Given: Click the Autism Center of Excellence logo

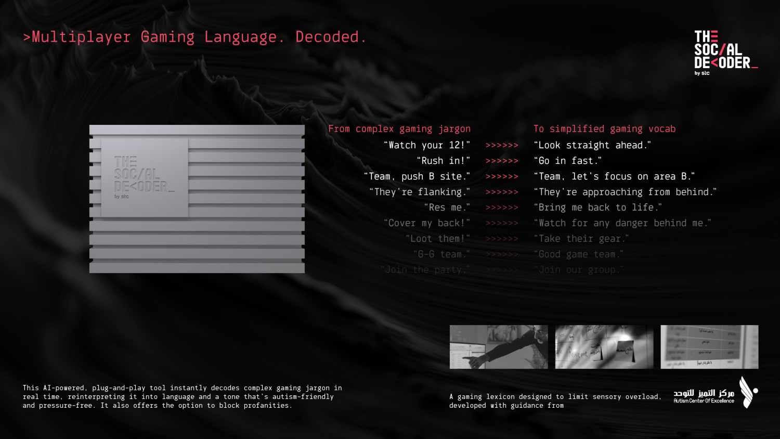Looking at the screenshot, I should click(x=716, y=392).
